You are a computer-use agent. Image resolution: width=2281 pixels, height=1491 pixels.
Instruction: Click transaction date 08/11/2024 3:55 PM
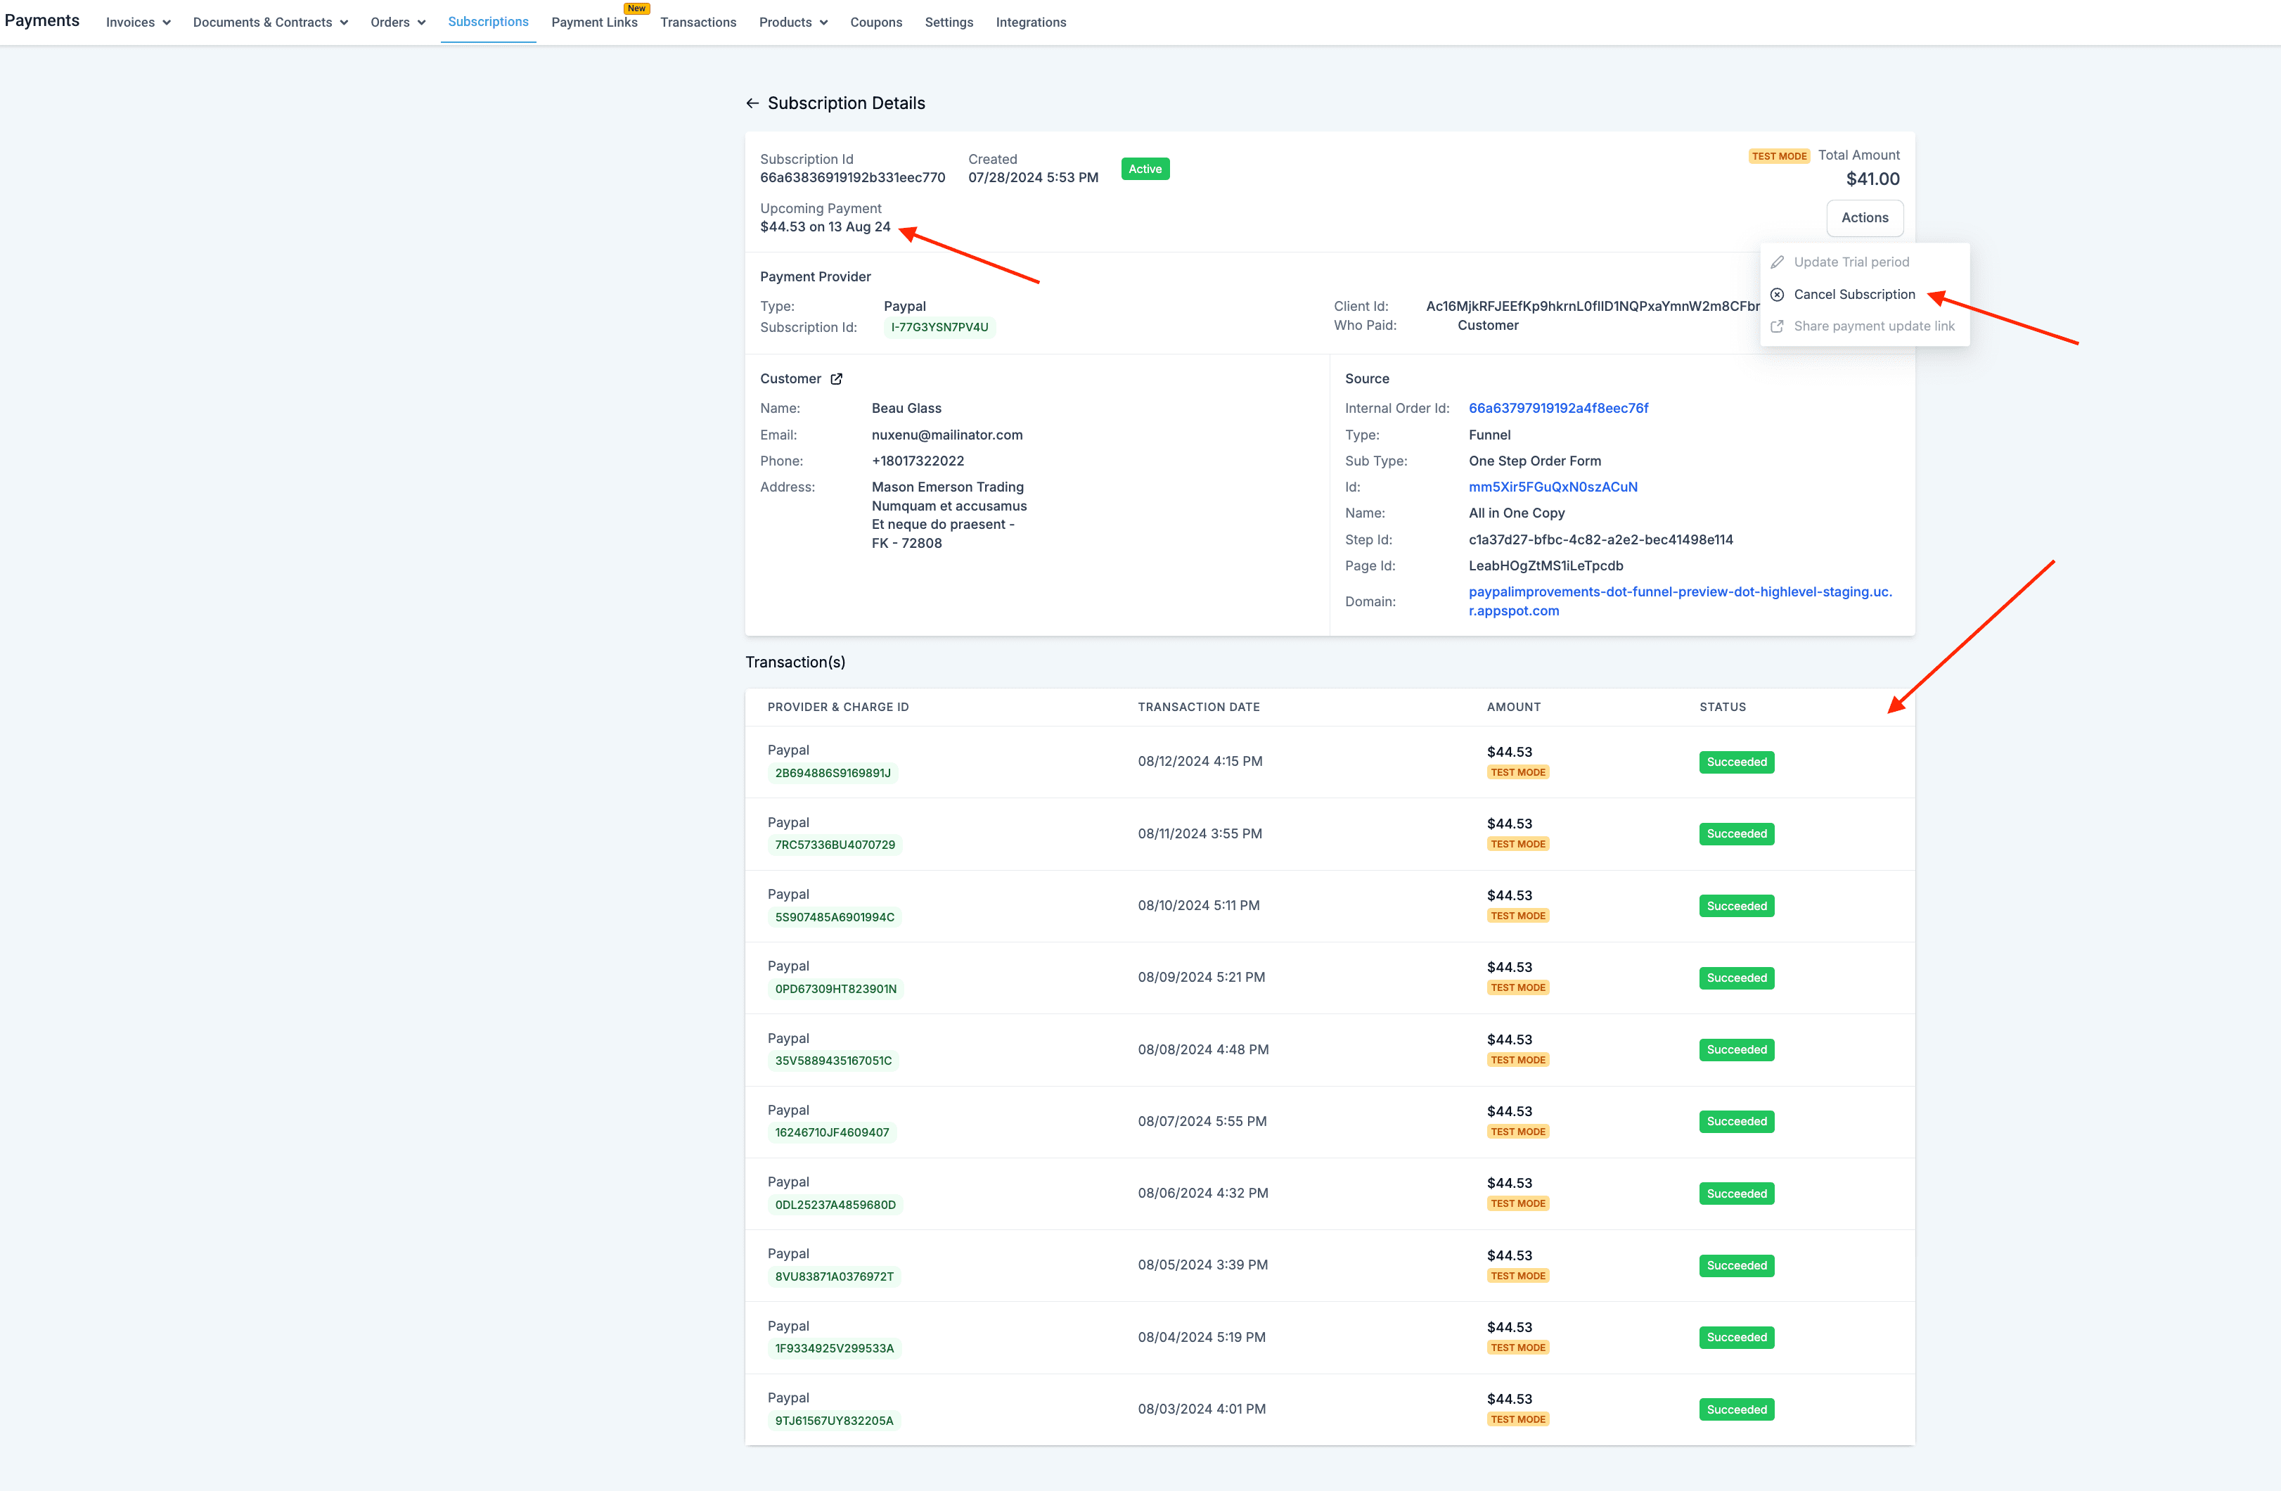1200,834
